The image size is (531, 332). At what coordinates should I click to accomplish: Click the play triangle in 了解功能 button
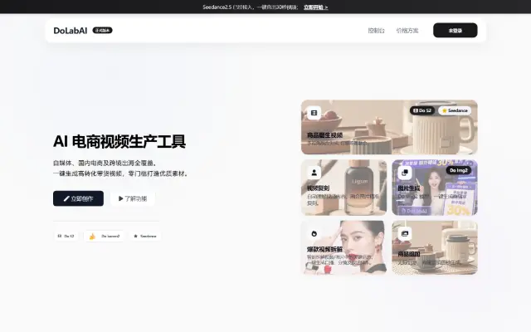[120, 198]
